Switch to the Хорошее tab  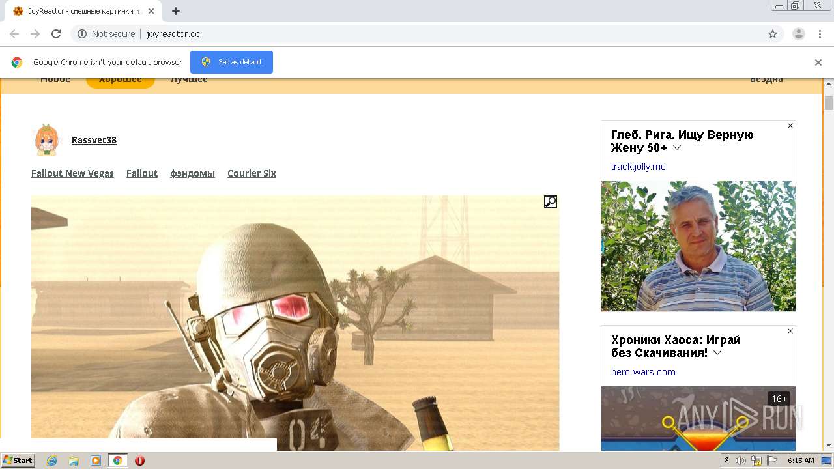(121, 81)
